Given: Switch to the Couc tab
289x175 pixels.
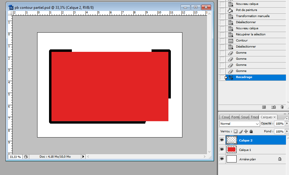Looking at the screenshot, I should (x=225, y=117).
